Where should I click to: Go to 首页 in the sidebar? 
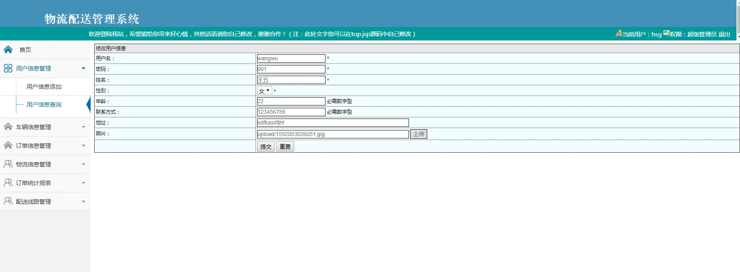25,50
